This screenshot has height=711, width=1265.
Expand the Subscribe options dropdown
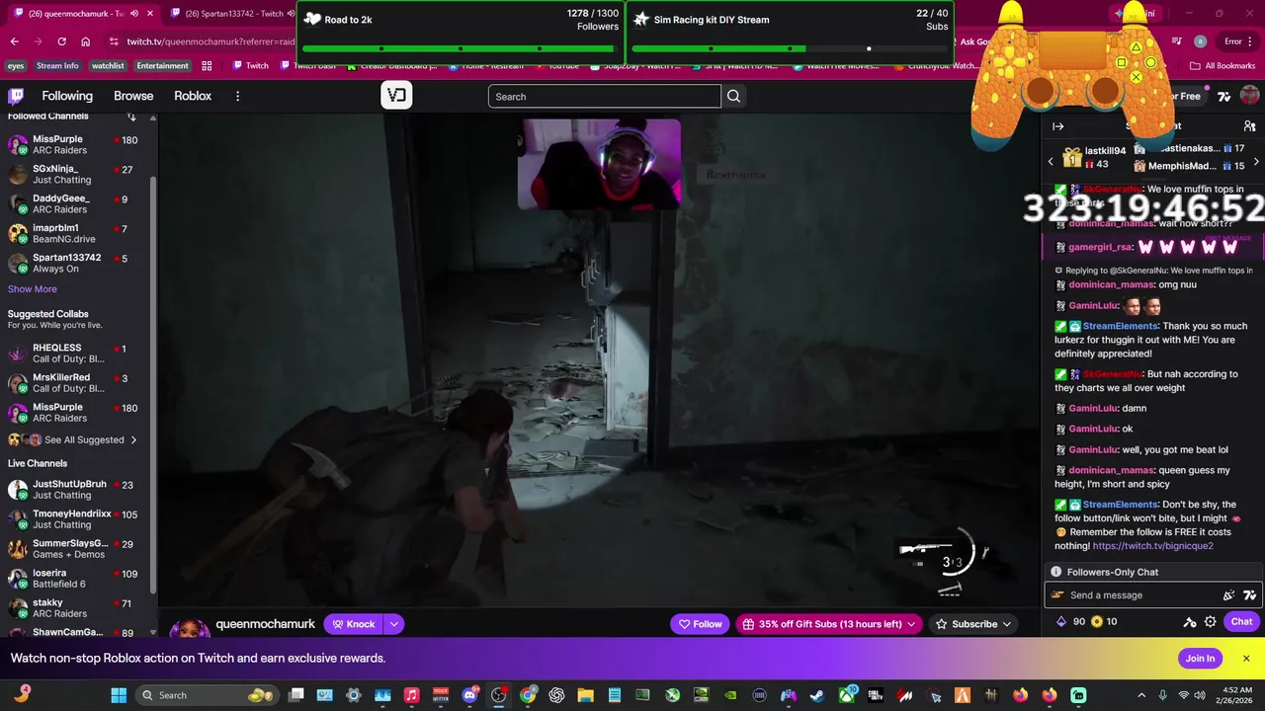tap(1007, 624)
